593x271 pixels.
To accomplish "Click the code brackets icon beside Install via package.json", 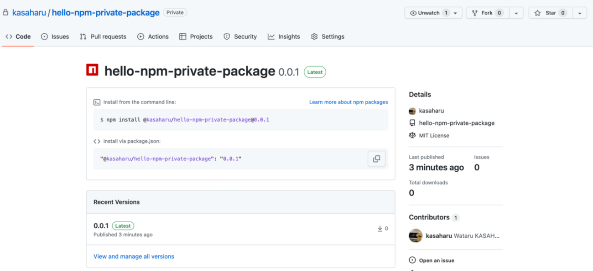I will coord(97,141).
